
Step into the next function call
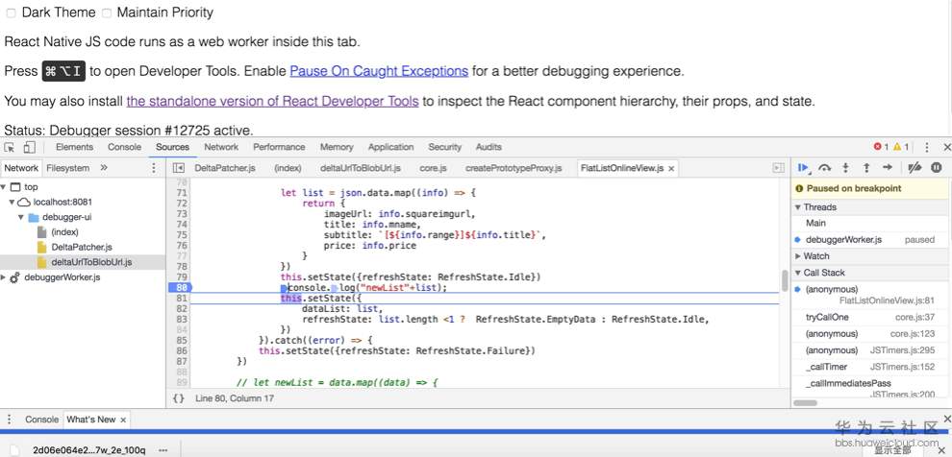pyautogui.click(x=845, y=168)
